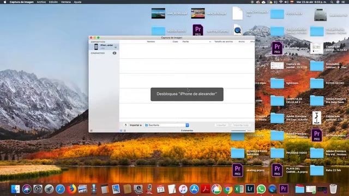Select the hard drive icon on desktop
Screen dimensions: 349x196
tap(320, 15)
